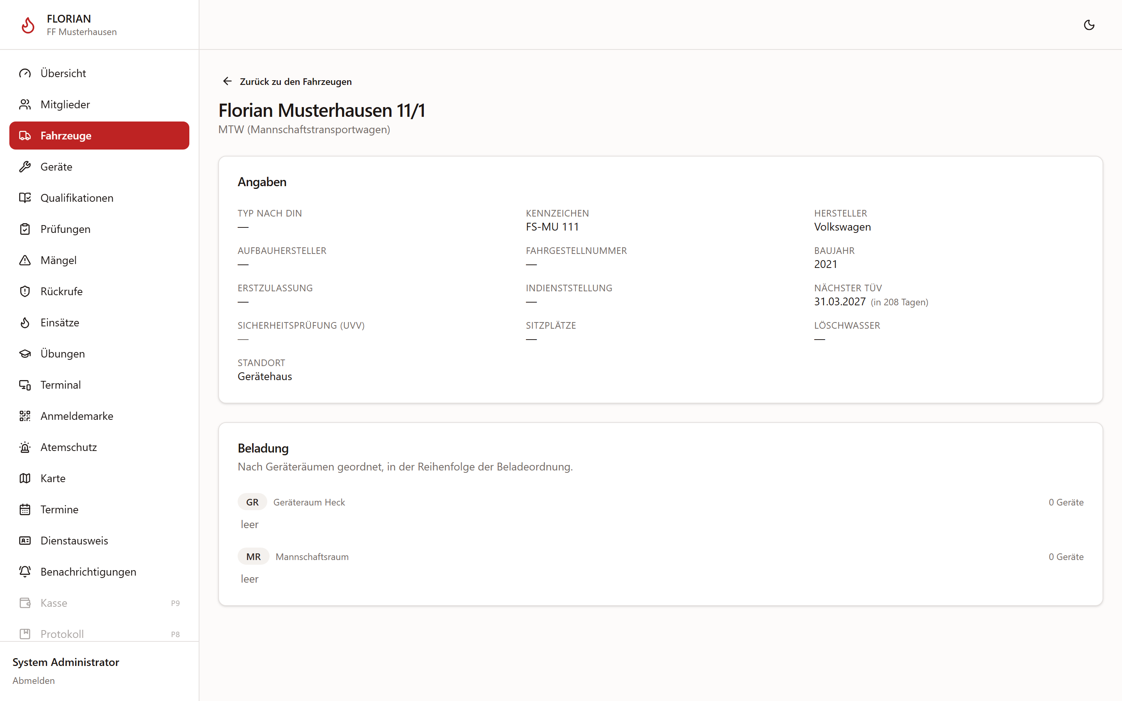Screen dimensions: 1122x701
Task: Click the Abmelden link
Action: click(x=34, y=680)
